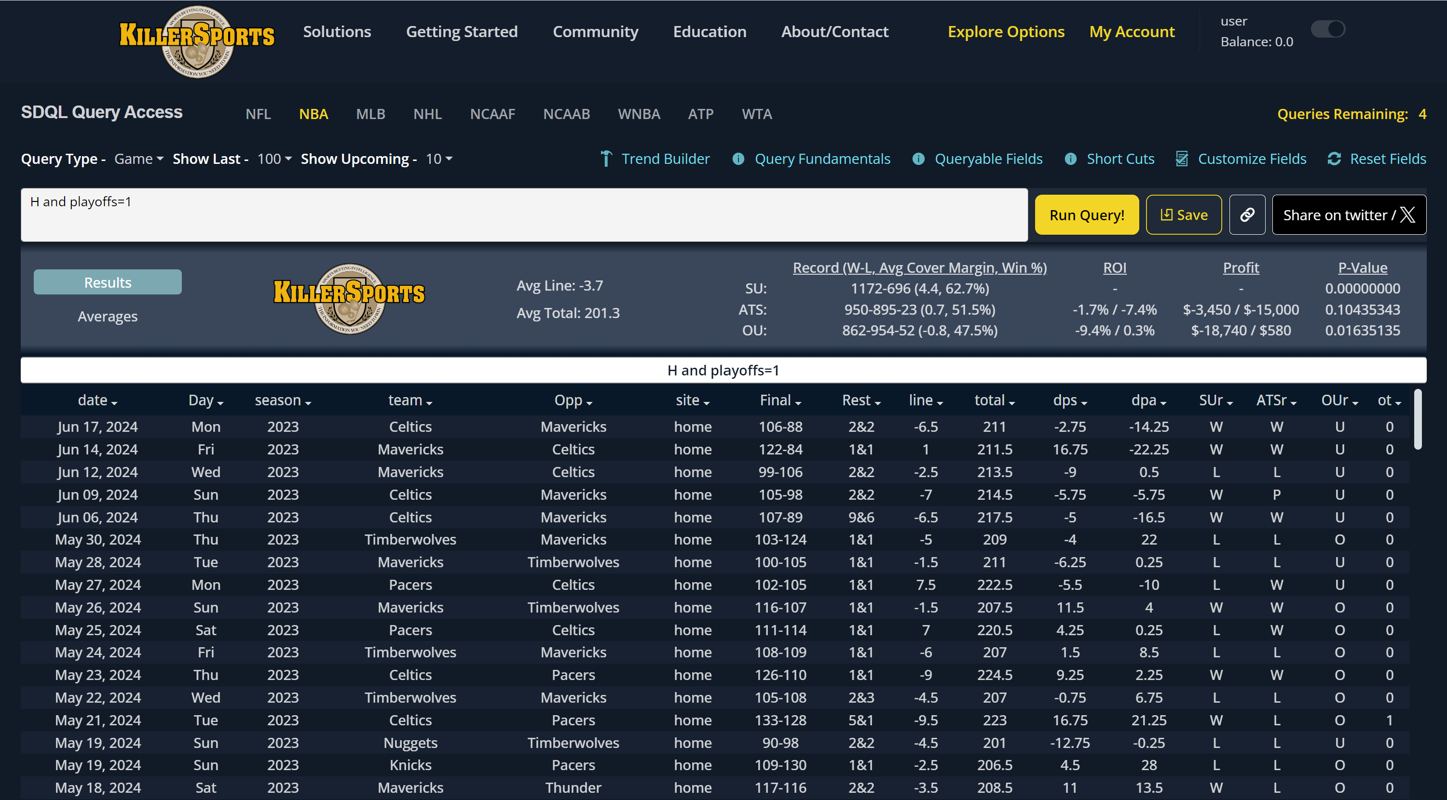This screenshot has width=1447, height=800.
Task: Switch to the NHL league tab
Action: pyautogui.click(x=427, y=114)
